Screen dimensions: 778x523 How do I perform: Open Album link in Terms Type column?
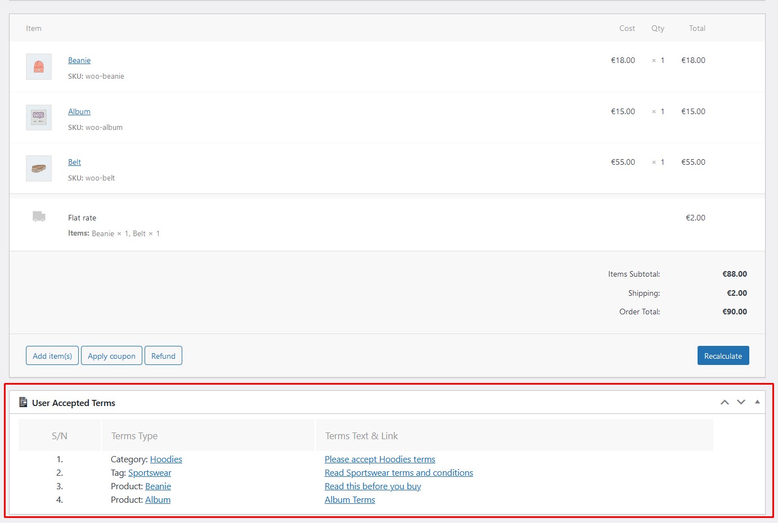coord(158,499)
